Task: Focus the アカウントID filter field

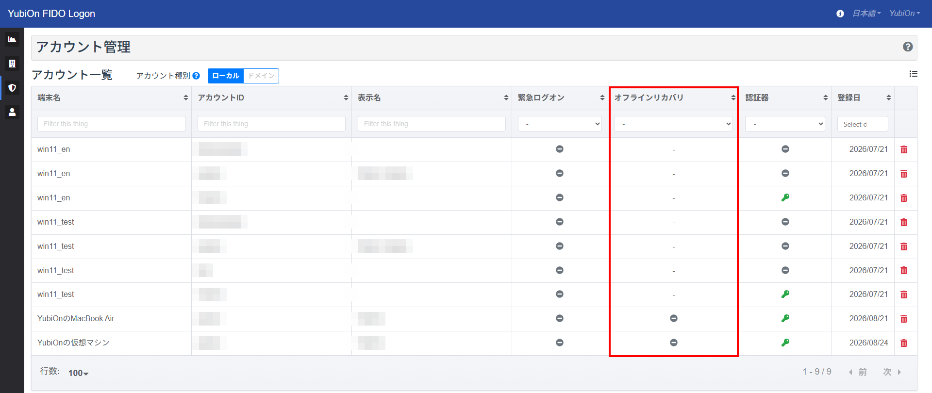Action: click(x=271, y=124)
